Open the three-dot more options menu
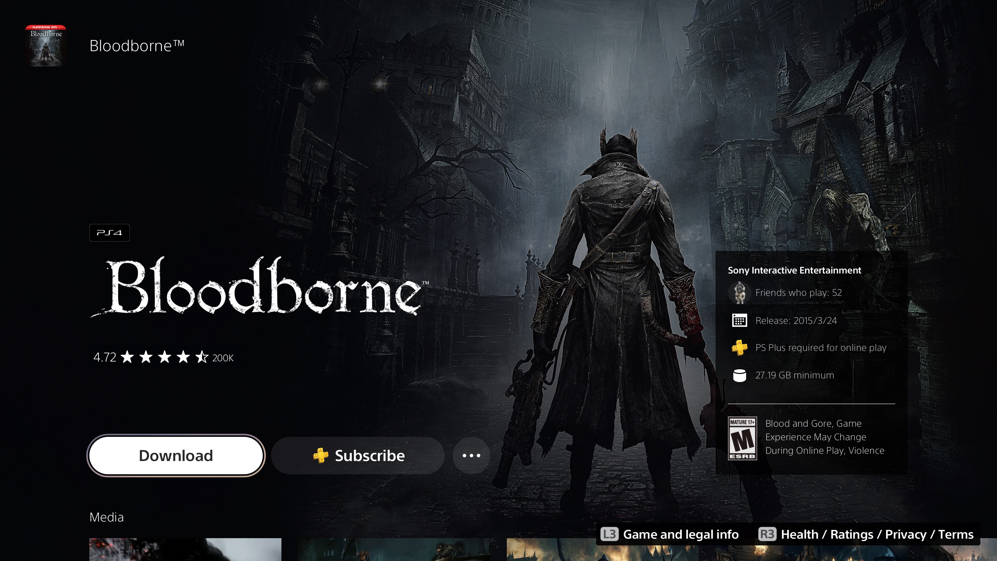Screen dimensions: 997x561 click(x=471, y=456)
